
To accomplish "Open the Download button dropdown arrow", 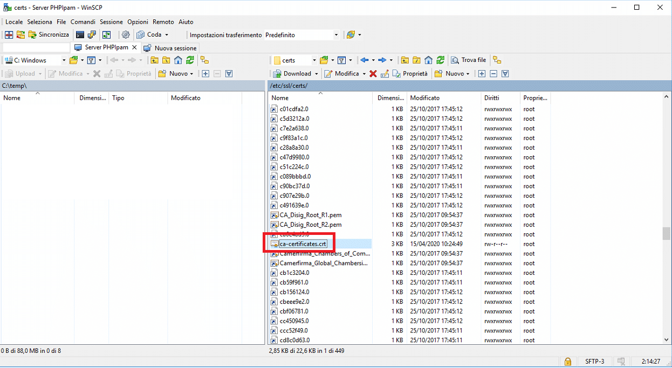I will [x=316, y=74].
